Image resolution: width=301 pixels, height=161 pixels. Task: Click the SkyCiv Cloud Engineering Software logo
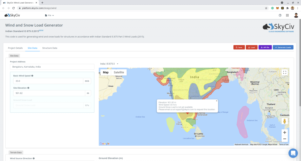[x=278, y=28]
